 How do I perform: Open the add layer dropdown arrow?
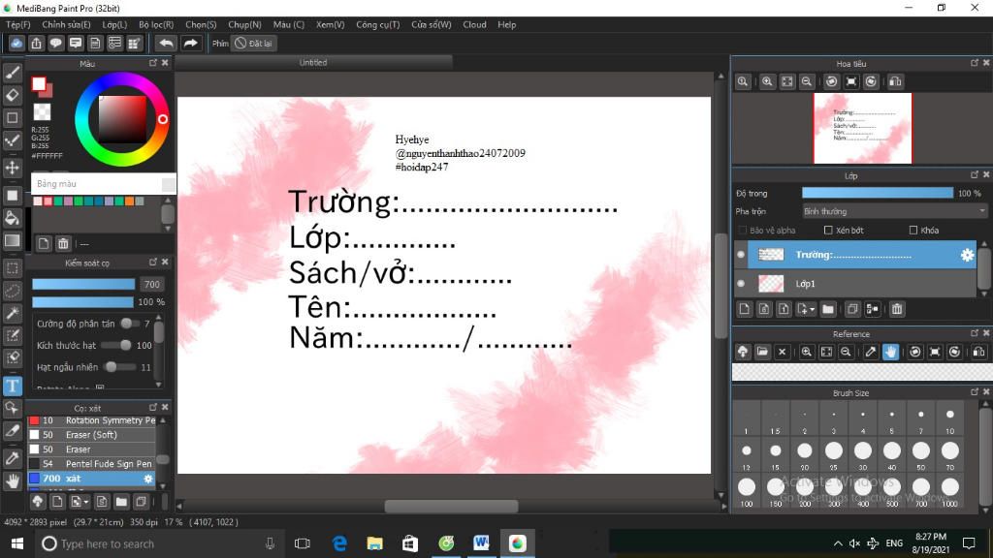tap(806, 309)
